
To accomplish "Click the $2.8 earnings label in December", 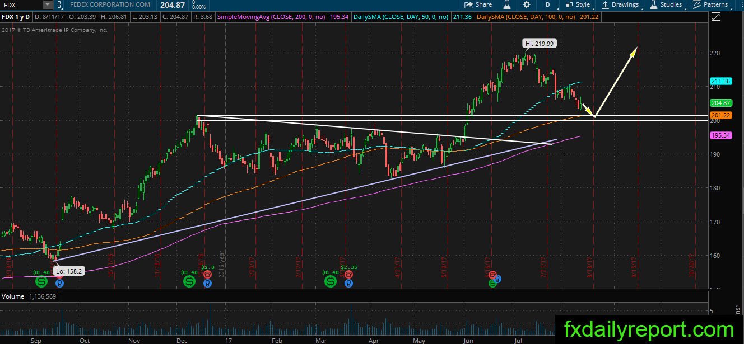I will coord(208,267).
